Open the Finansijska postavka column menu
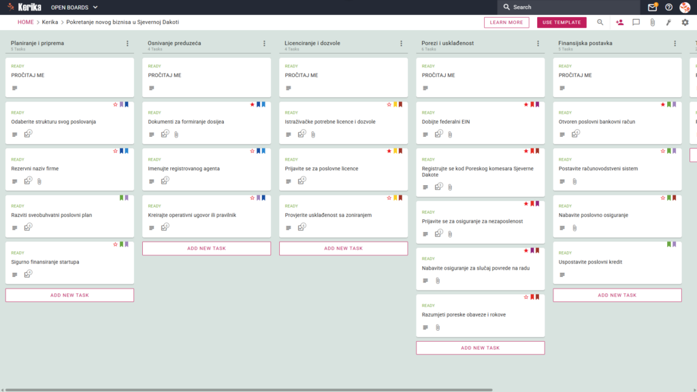This screenshot has height=392, width=697. 675,44
